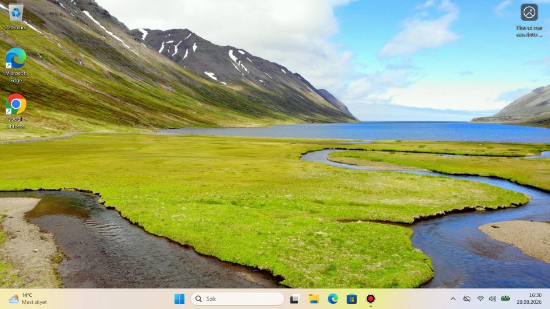Viewport: 550px width, 309px height.
Task: Open the Wi-Fi network tray icon
Action: point(481,299)
